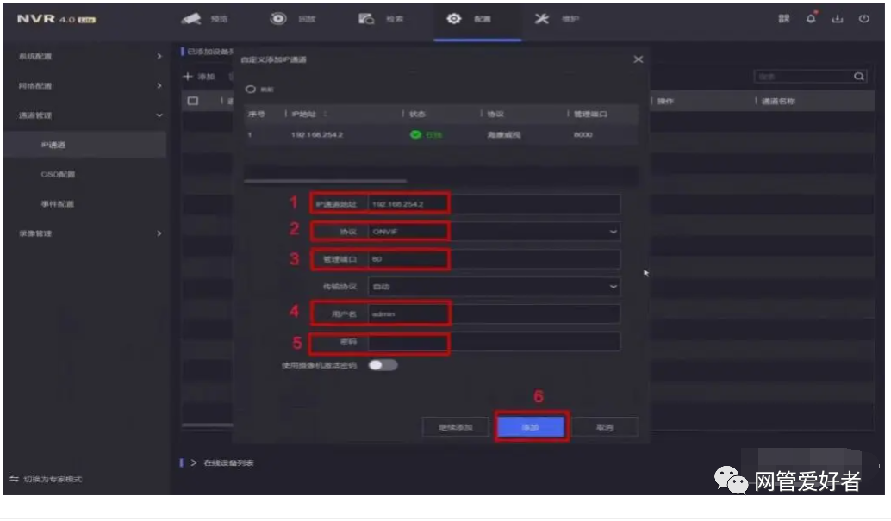The image size is (891, 521).
Task: Click the power icon in top bar
Action: click(x=864, y=19)
